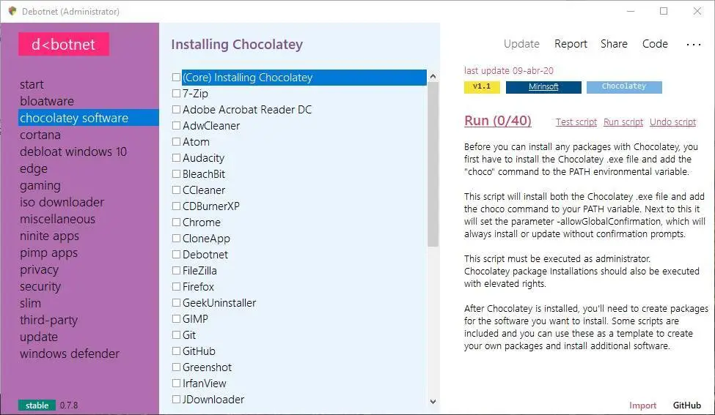The height and width of the screenshot is (415, 715).
Task: Check the (Core) Installing Chocolatey checkbox
Action: pyautogui.click(x=176, y=78)
